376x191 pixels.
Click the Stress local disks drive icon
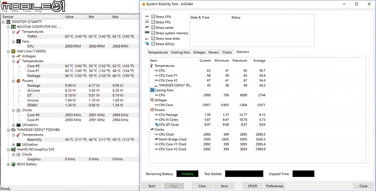pyautogui.click(x=147, y=39)
